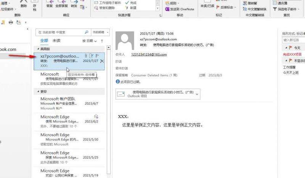Collapse the 更早 group
Viewport: 305px width, 178px height.
(38, 91)
